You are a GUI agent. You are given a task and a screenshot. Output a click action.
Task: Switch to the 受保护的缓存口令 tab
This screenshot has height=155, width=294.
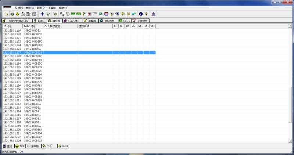click(x=17, y=21)
